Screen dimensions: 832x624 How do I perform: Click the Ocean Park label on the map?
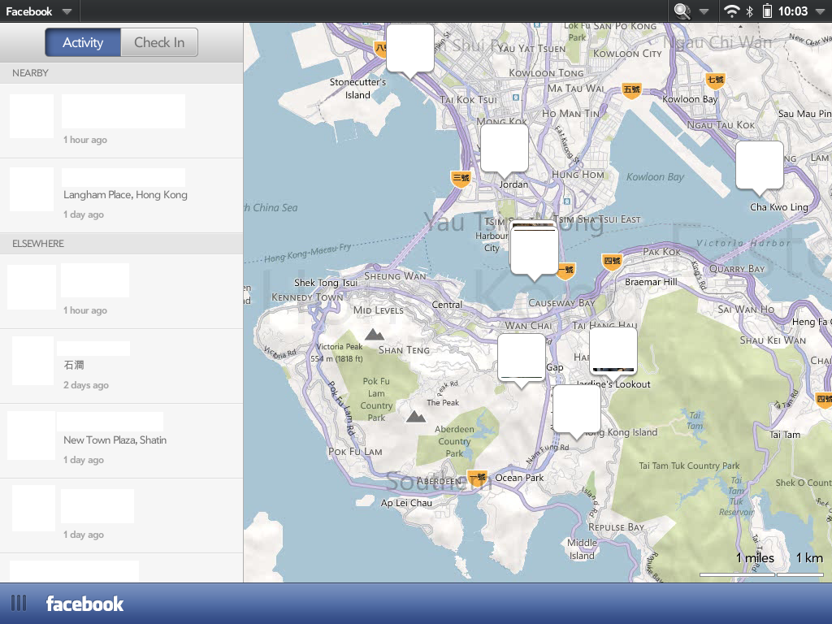coord(519,478)
